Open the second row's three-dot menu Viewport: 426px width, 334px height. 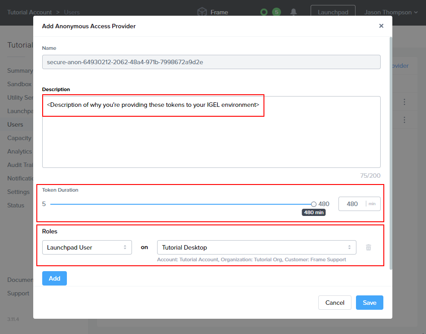(x=404, y=120)
